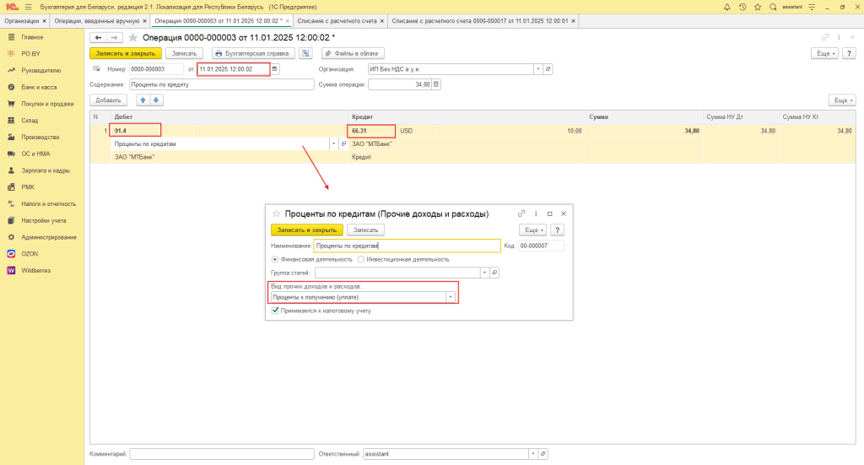This screenshot has width=864, height=465.
Task: Add the dialog item to favorites via star
Action: (x=277, y=214)
